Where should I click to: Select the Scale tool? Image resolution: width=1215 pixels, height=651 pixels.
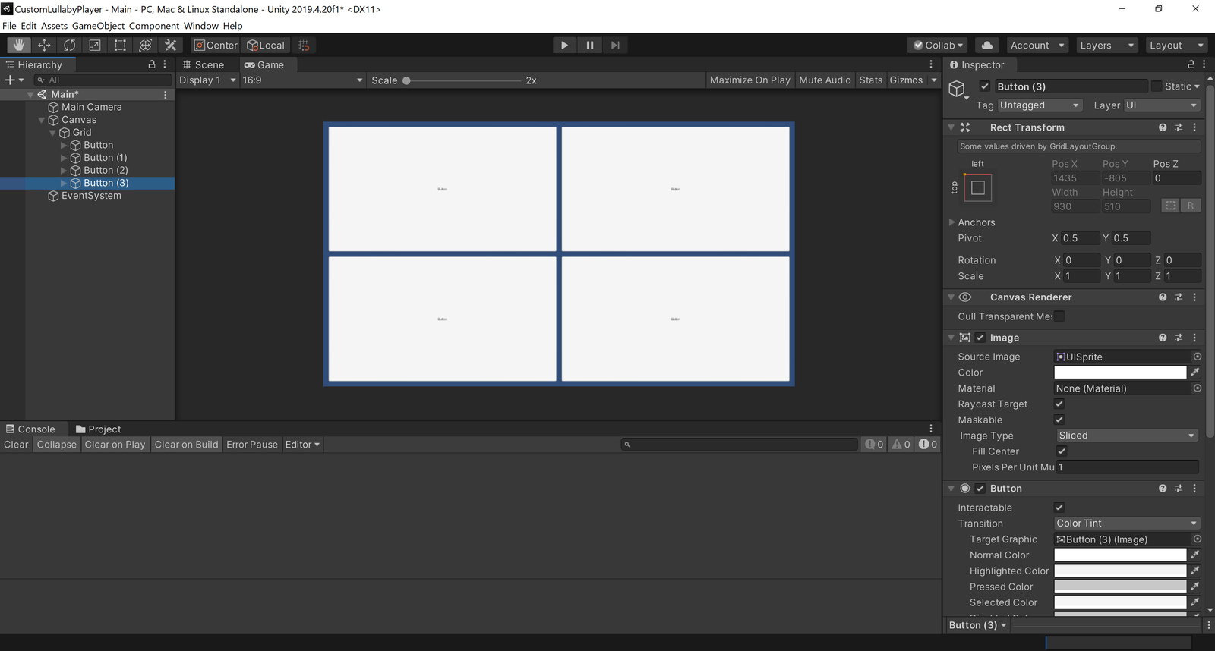click(95, 46)
